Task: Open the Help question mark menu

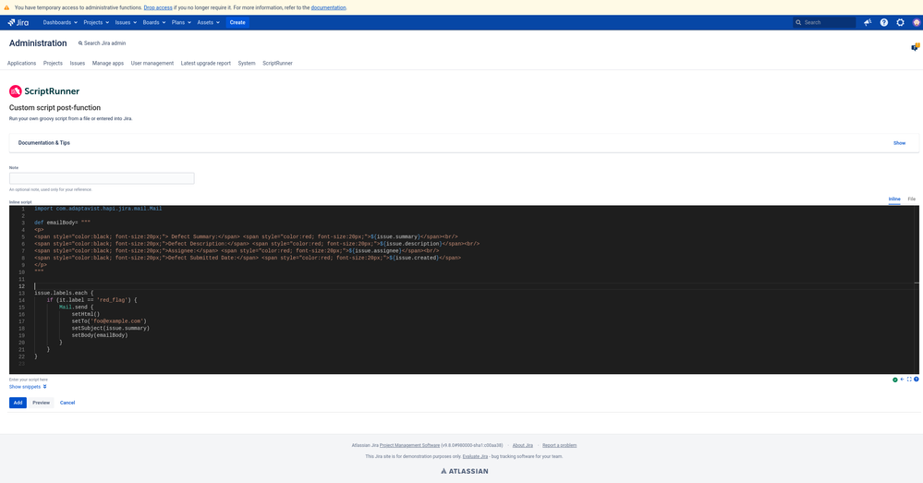Action: tap(883, 22)
